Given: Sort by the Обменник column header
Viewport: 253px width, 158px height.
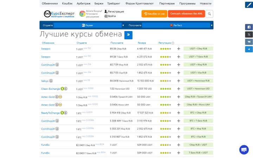Looking at the screenshot, I should point(48,43).
